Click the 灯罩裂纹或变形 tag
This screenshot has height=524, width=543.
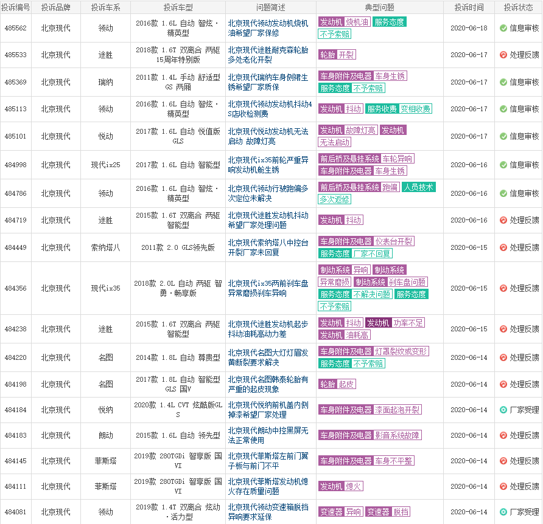pyautogui.click(x=401, y=351)
